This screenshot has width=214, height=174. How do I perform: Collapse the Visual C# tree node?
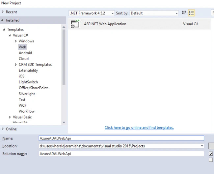[10, 35]
